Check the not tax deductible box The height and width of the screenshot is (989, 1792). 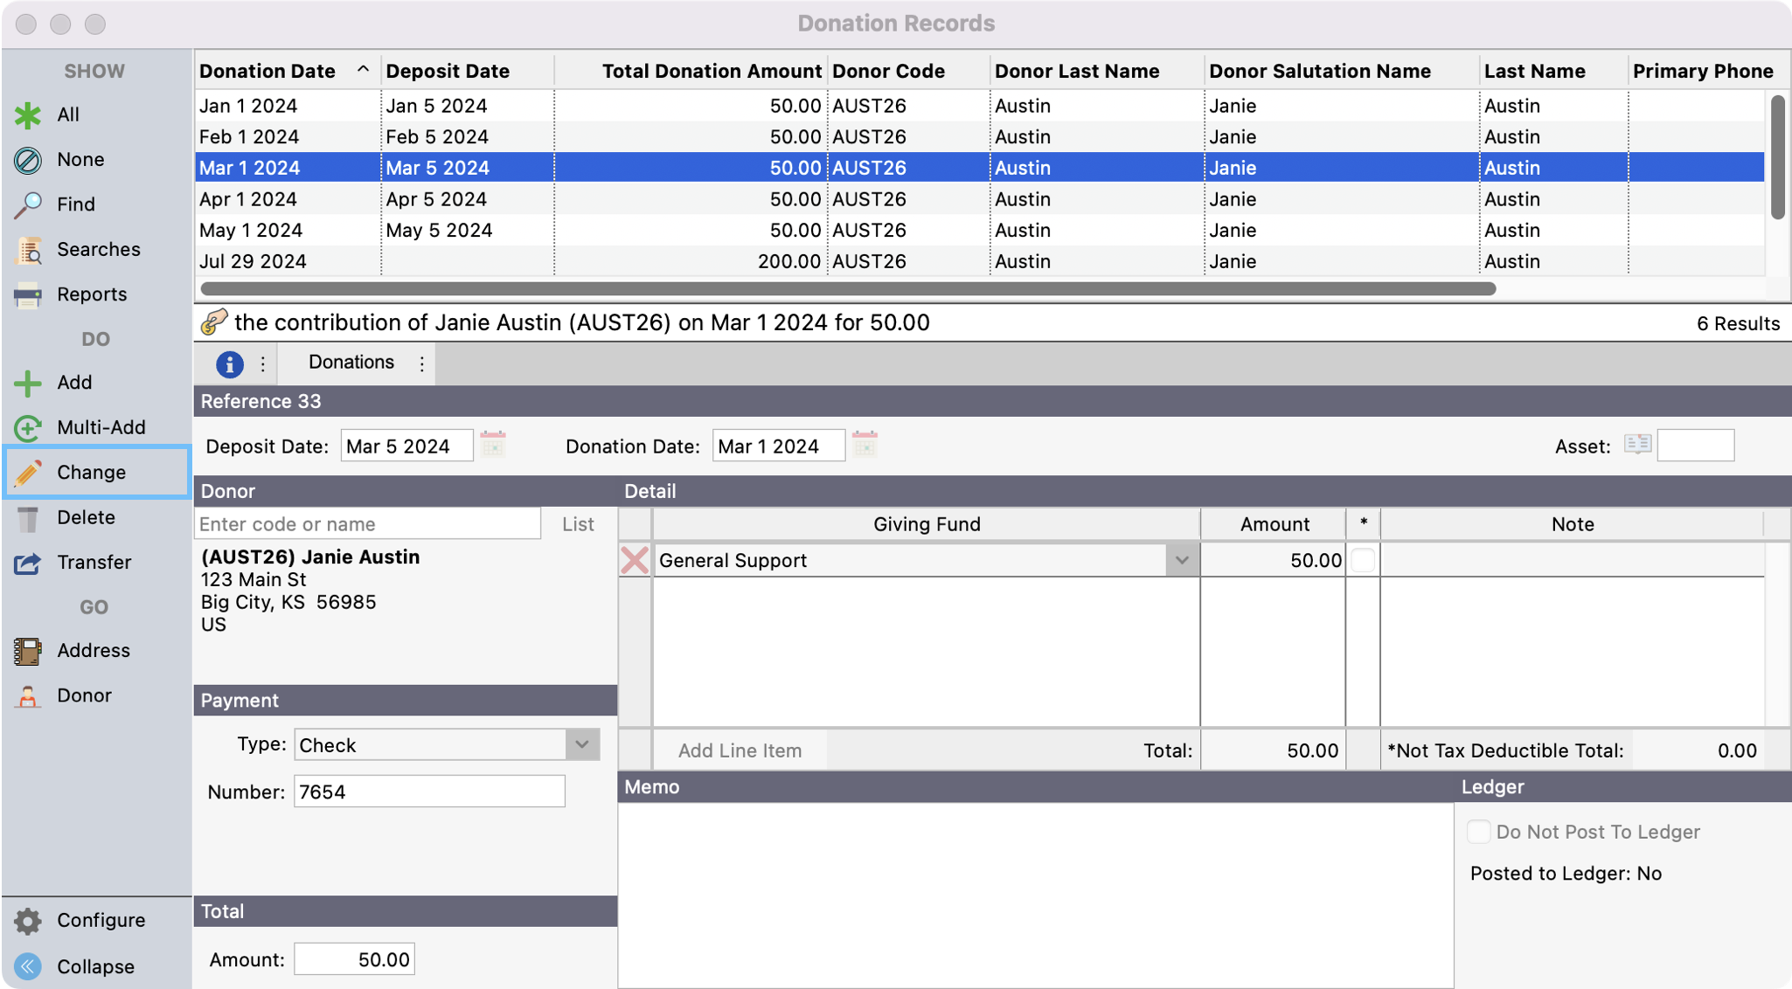1362,560
